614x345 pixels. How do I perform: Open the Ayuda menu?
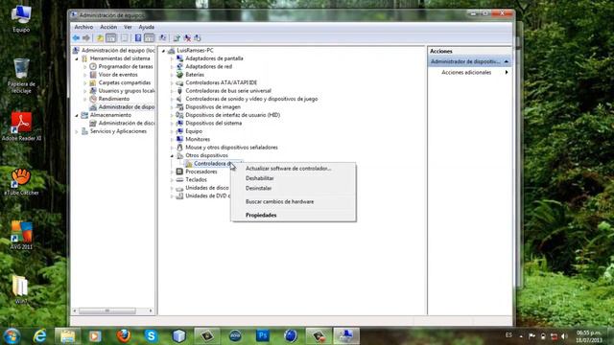[147, 27]
